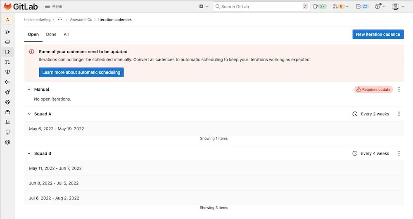
Task: Open the user avatar dropdown
Action: [398, 7]
